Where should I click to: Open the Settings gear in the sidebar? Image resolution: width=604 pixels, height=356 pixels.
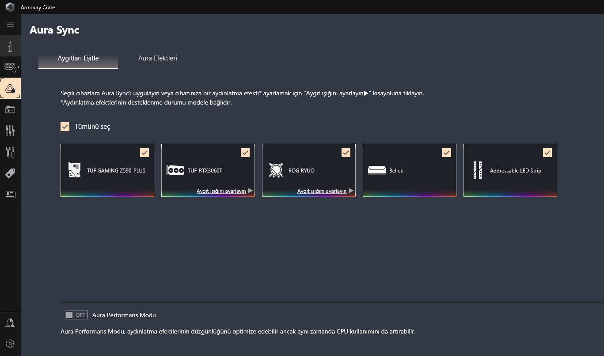tap(10, 344)
